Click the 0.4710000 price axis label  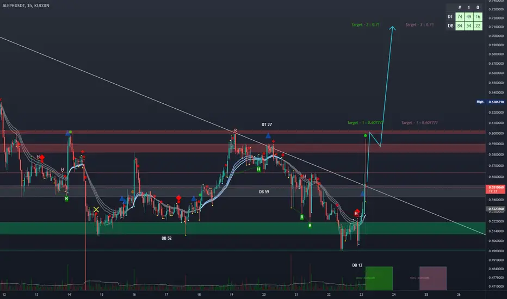(496, 286)
